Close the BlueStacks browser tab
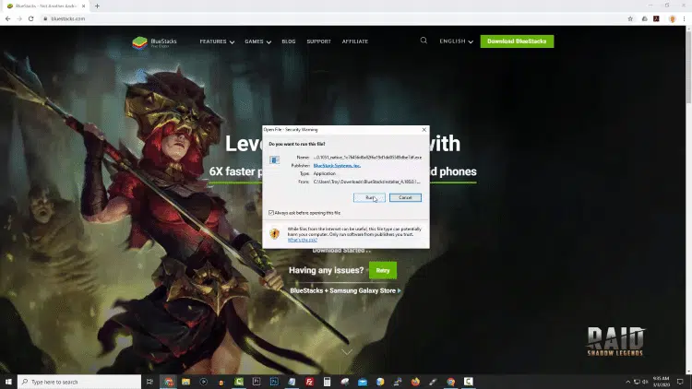The image size is (692, 389). 83,6
